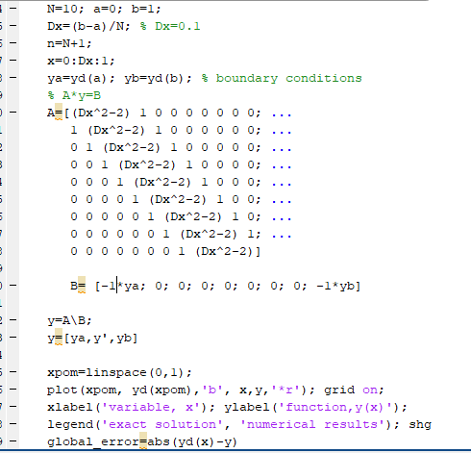Click breakpoint dash next to n=N+1 line
Viewport: 471px width, 453px height.
tap(12, 43)
